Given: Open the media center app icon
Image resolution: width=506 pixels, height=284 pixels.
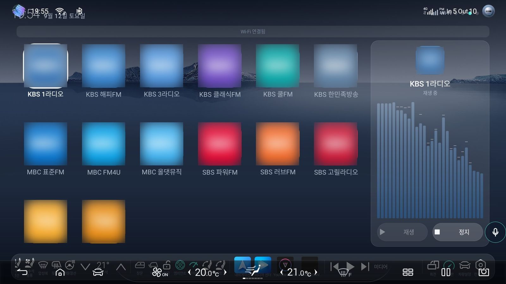Looking at the screenshot, I should click(x=263, y=265).
